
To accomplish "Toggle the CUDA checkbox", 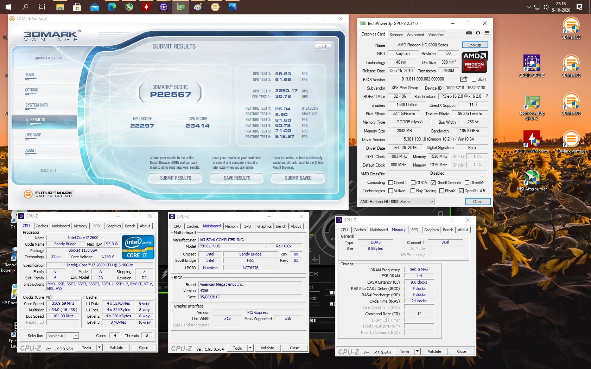I will tap(413, 183).
